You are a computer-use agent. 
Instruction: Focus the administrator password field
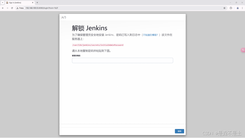click(122, 61)
